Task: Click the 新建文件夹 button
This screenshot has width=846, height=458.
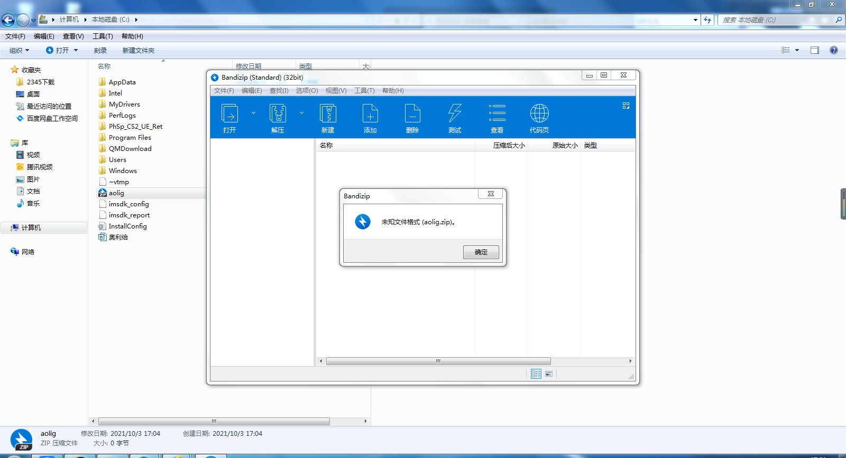Action: [x=139, y=50]
